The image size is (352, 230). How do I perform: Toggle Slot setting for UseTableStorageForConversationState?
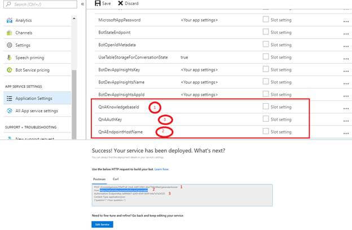(266, 56)
